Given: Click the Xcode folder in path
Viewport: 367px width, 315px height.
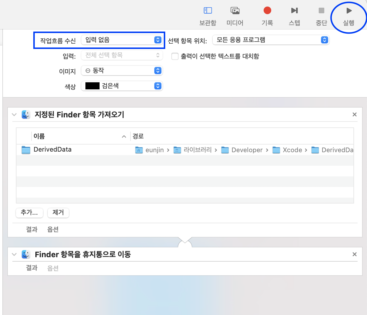Looking at the screenshot, I should tap(287, 150).
